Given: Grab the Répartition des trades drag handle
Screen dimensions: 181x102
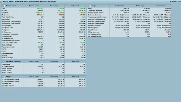Looking at the screenshot, I should click(x=3, y=62).
